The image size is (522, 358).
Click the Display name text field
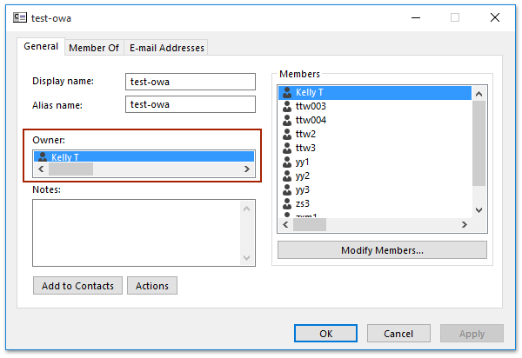pyautogui.click(x=191, y=82)
